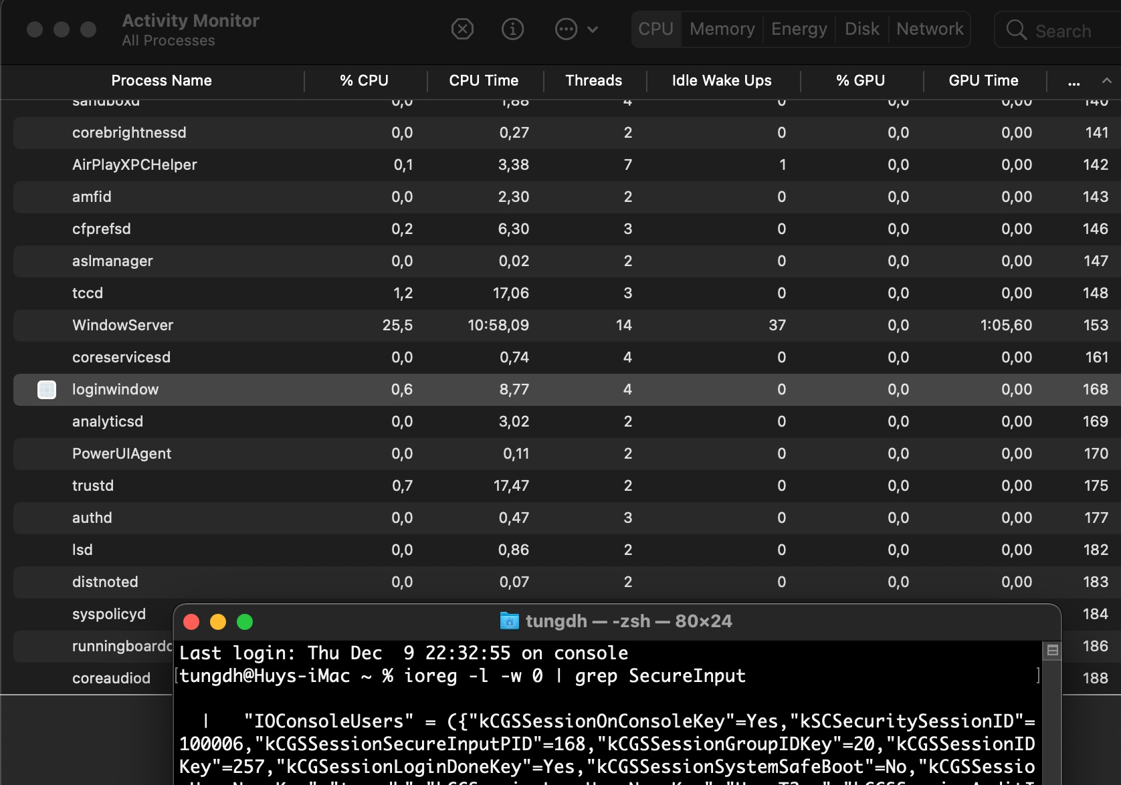Click the truncated PID column header
Viewport: 1121px width, 785px height.
coord(1074,82)
